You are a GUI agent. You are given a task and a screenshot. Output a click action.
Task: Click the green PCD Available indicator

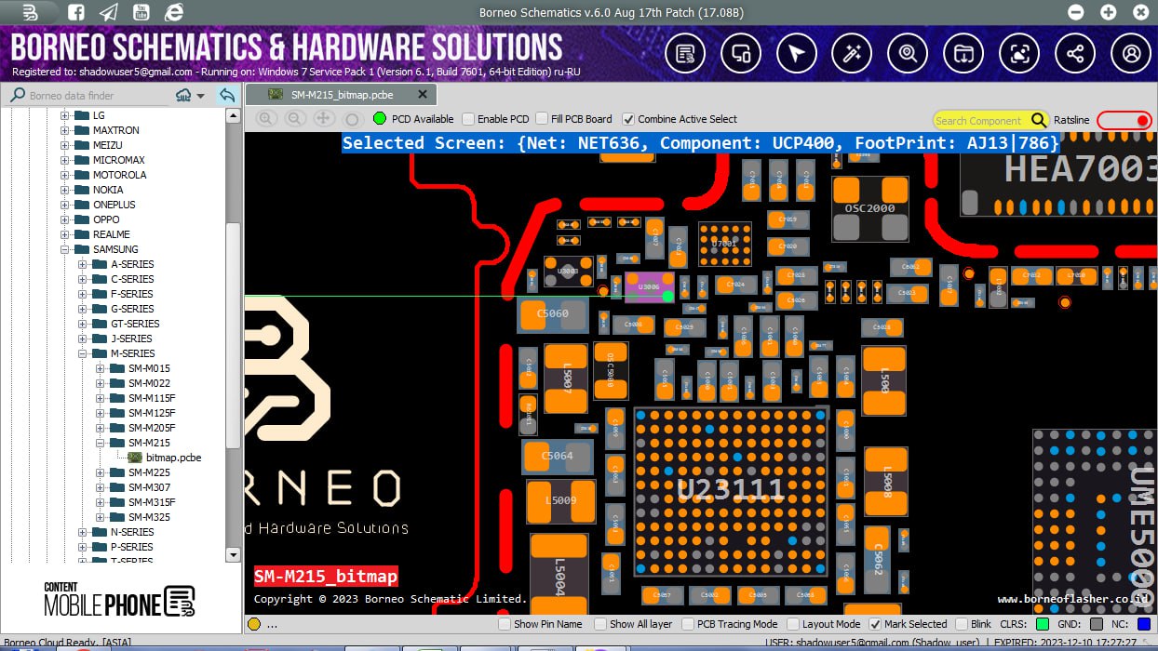[x=380, y=119]
